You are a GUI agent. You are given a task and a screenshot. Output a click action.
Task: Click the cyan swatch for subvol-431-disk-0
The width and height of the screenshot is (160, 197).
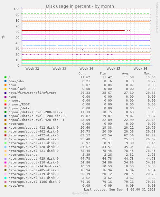pos(5,178)
